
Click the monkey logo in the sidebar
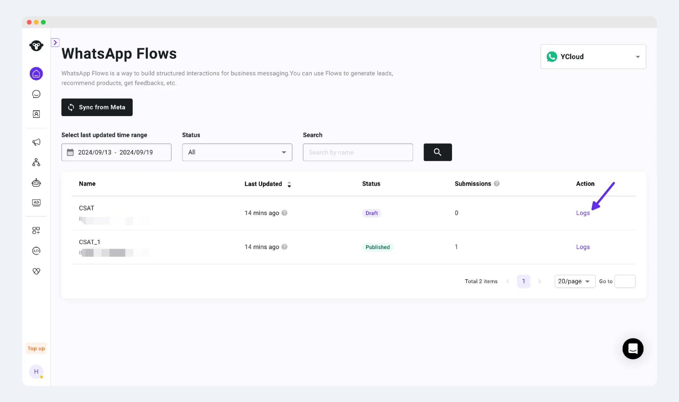click(36, 46)
